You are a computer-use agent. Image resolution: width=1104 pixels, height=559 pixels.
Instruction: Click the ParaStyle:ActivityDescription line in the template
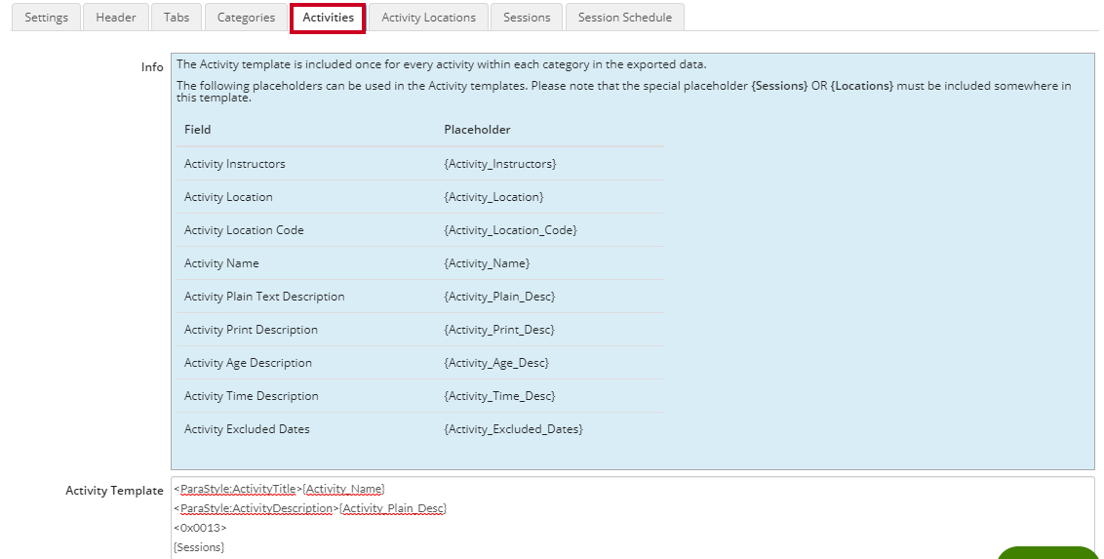point(310,508)
